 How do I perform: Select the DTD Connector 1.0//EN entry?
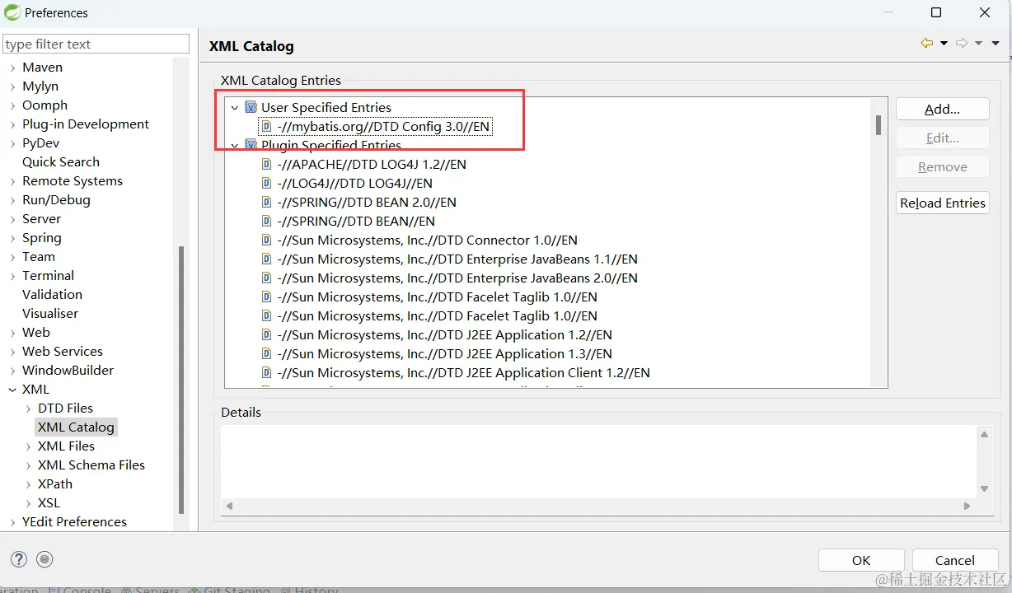[427, 240]
